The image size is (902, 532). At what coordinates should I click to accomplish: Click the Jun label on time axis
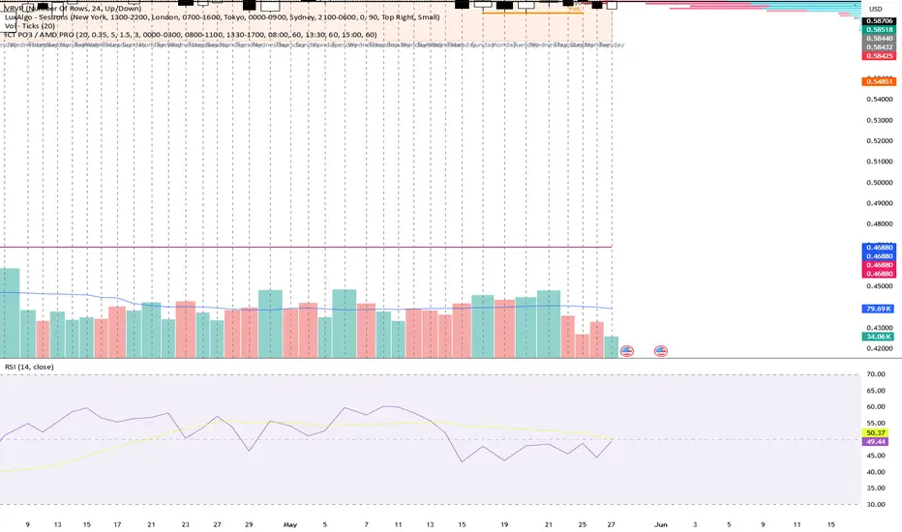660,524
